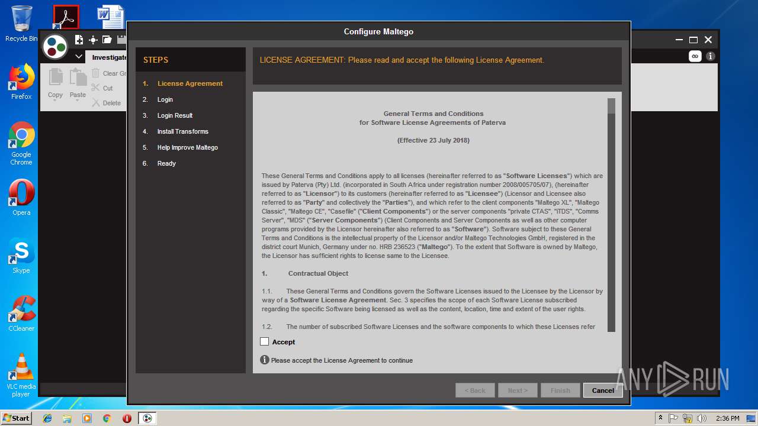The image size is (758, 426).
Task: Click the Action Center flag tray icon
Action: (x=674, y=418)
